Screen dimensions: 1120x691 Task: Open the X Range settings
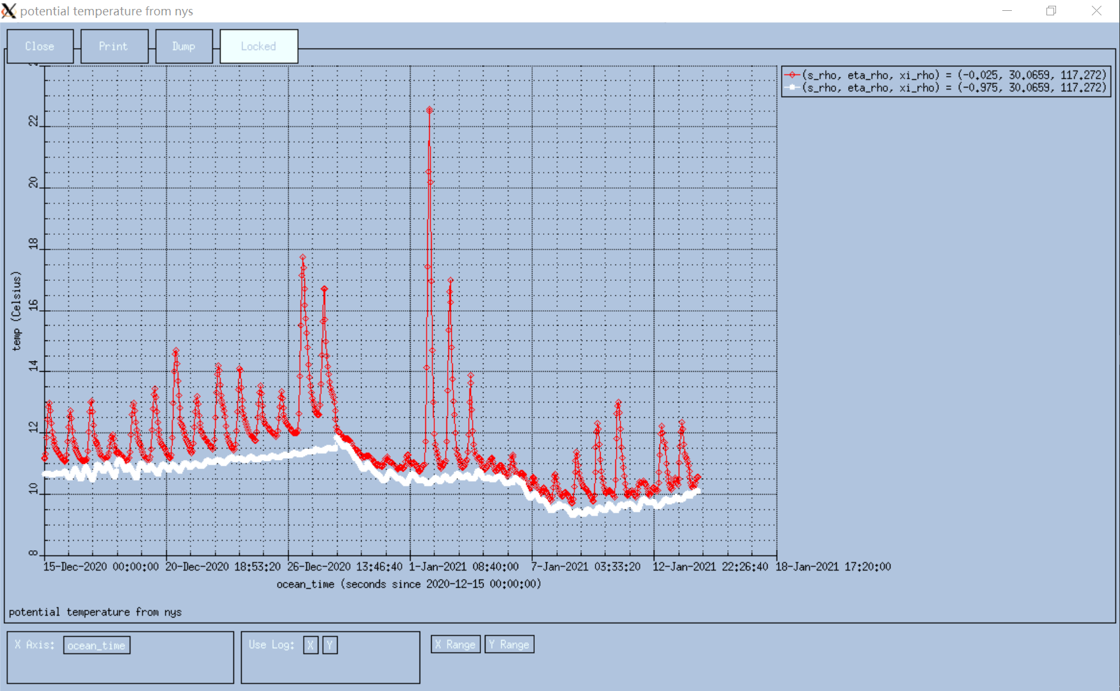tap(455, 644)
